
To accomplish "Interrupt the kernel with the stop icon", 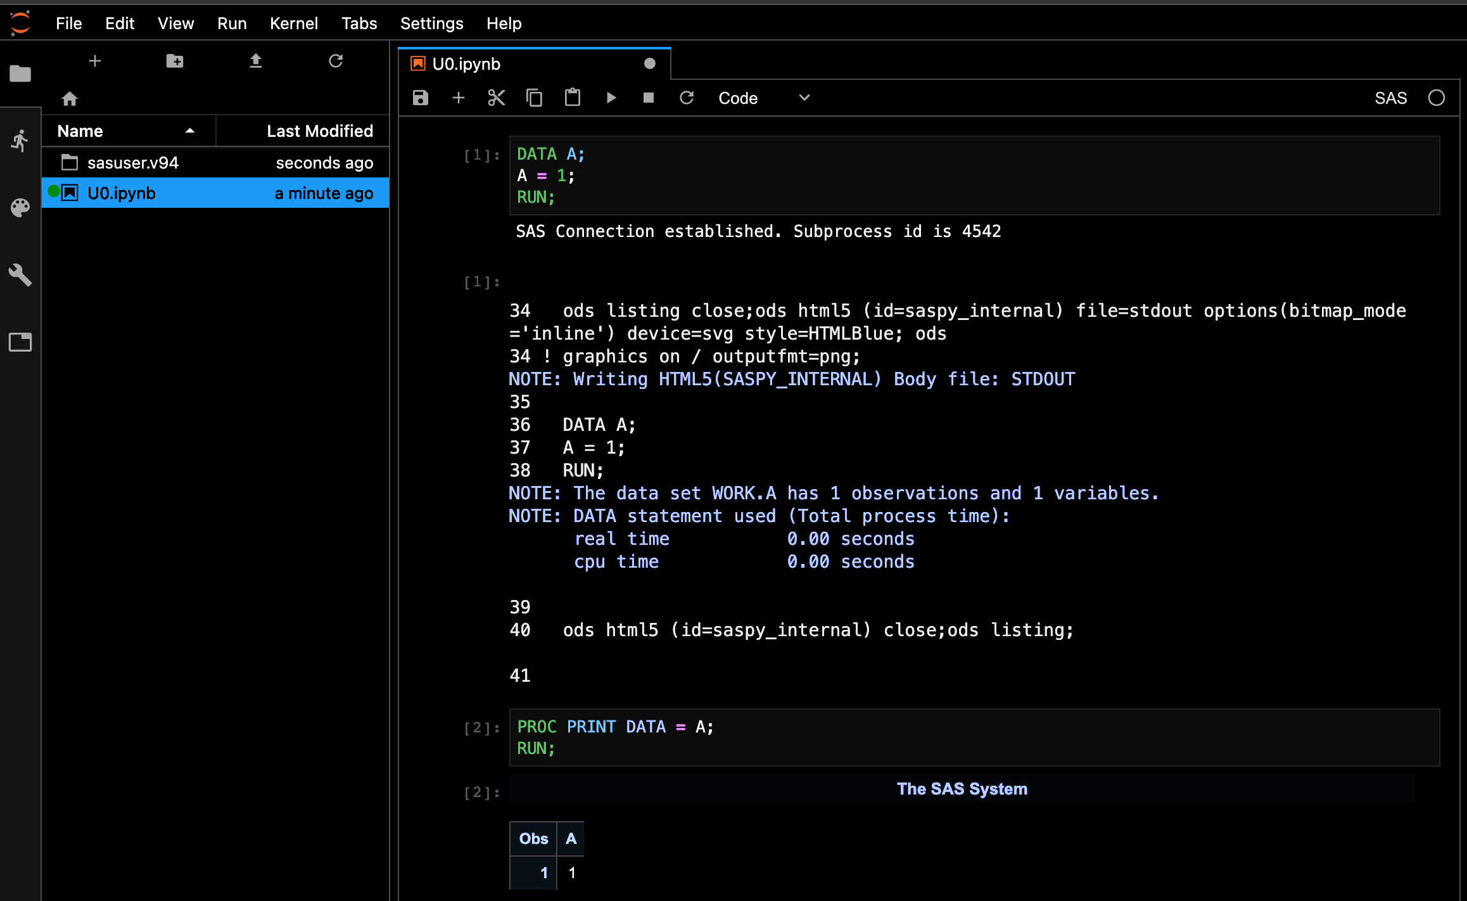I will click(648, 98).
